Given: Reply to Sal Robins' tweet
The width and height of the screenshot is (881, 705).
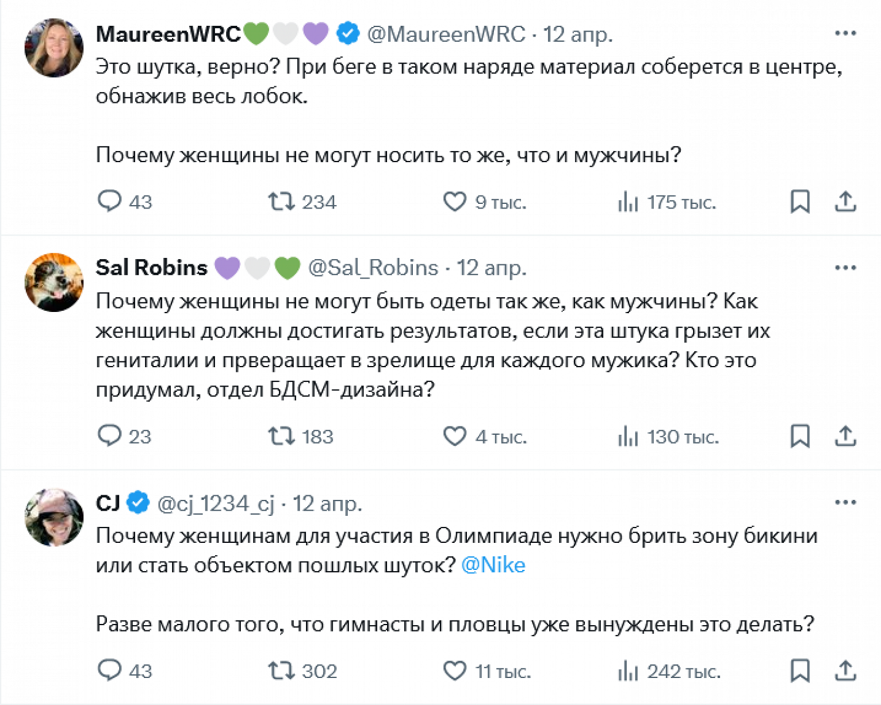Looking at the screenshot, I should coord(110,436).
